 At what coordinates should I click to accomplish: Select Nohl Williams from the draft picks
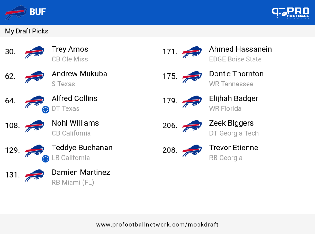click(75, 123)
